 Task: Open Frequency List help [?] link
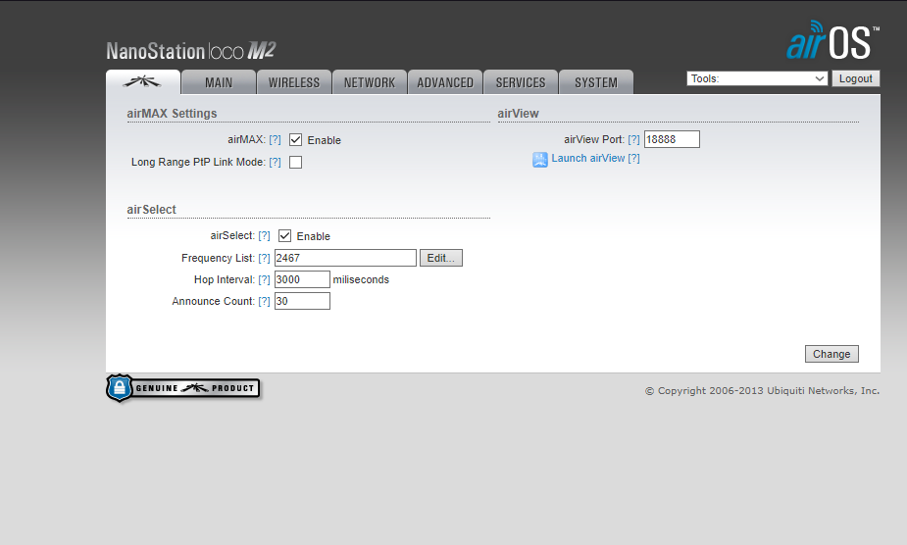point(264,258)
